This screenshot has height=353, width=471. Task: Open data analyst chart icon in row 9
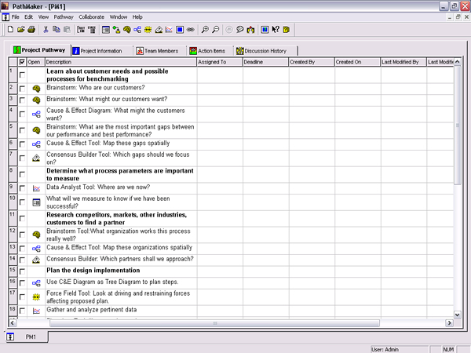pyautogui.click(x=36, y=188)
